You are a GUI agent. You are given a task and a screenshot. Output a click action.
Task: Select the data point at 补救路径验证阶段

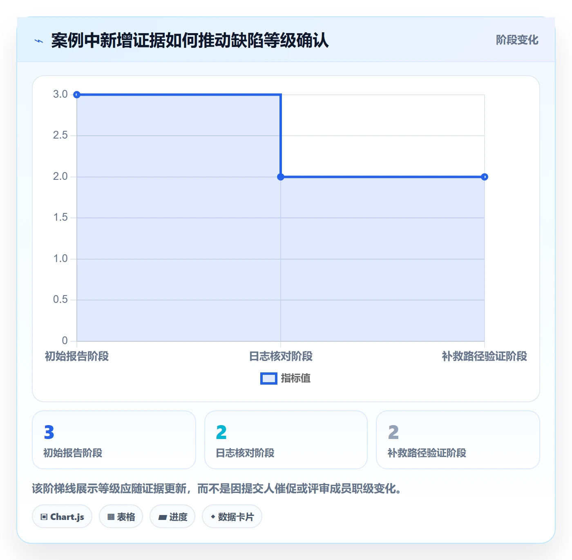pos(485,177)
